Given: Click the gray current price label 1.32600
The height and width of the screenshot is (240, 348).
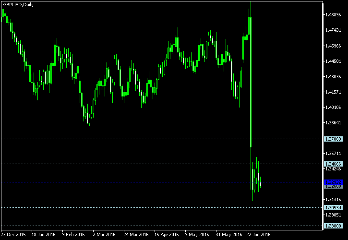Looking at the screenshot, I should [333, 187].
